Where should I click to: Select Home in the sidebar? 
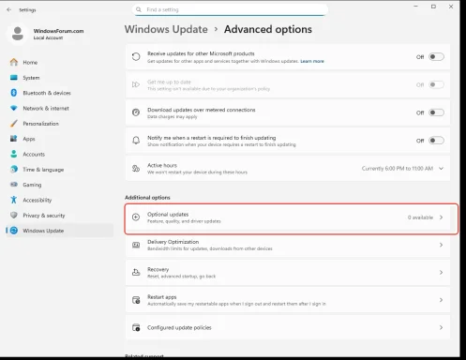click(59, 62)
